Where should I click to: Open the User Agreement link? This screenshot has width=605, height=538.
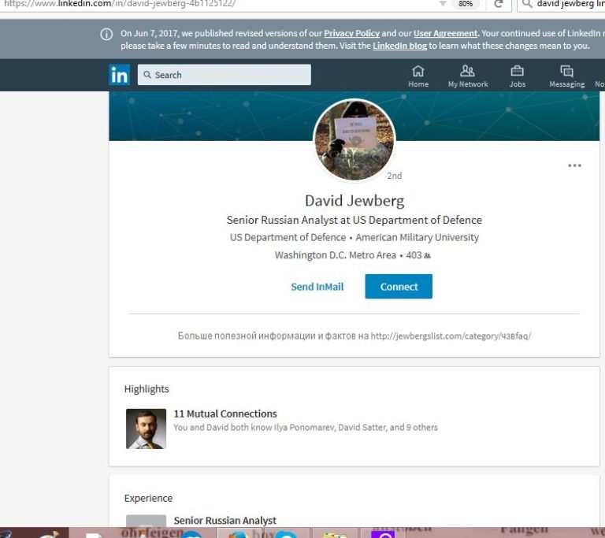[x=445, y=34]
